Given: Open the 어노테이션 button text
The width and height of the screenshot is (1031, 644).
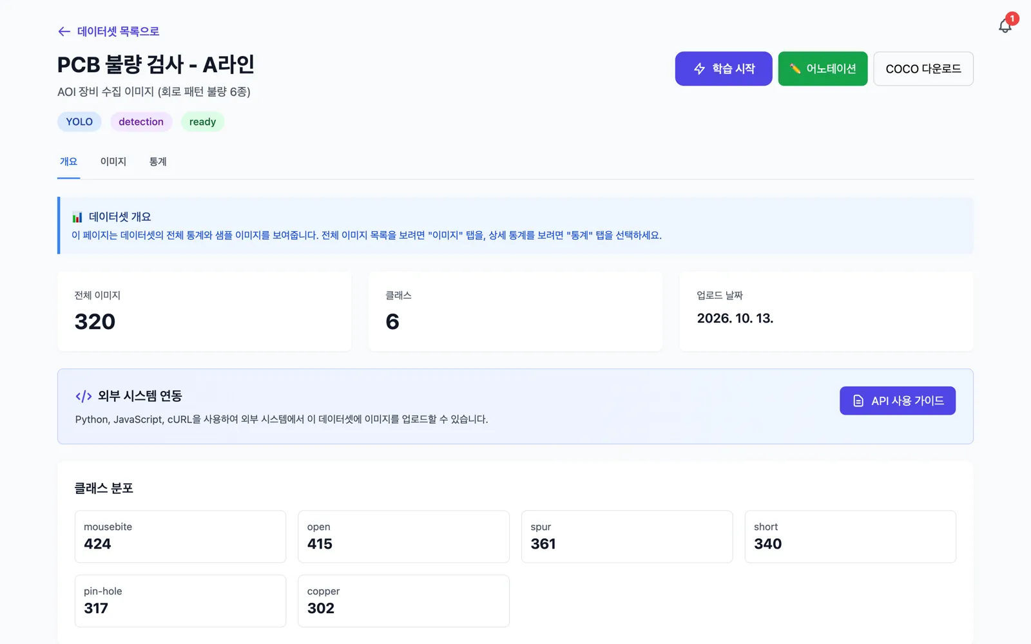Looking at the screenshot, I should coord(831,69).
